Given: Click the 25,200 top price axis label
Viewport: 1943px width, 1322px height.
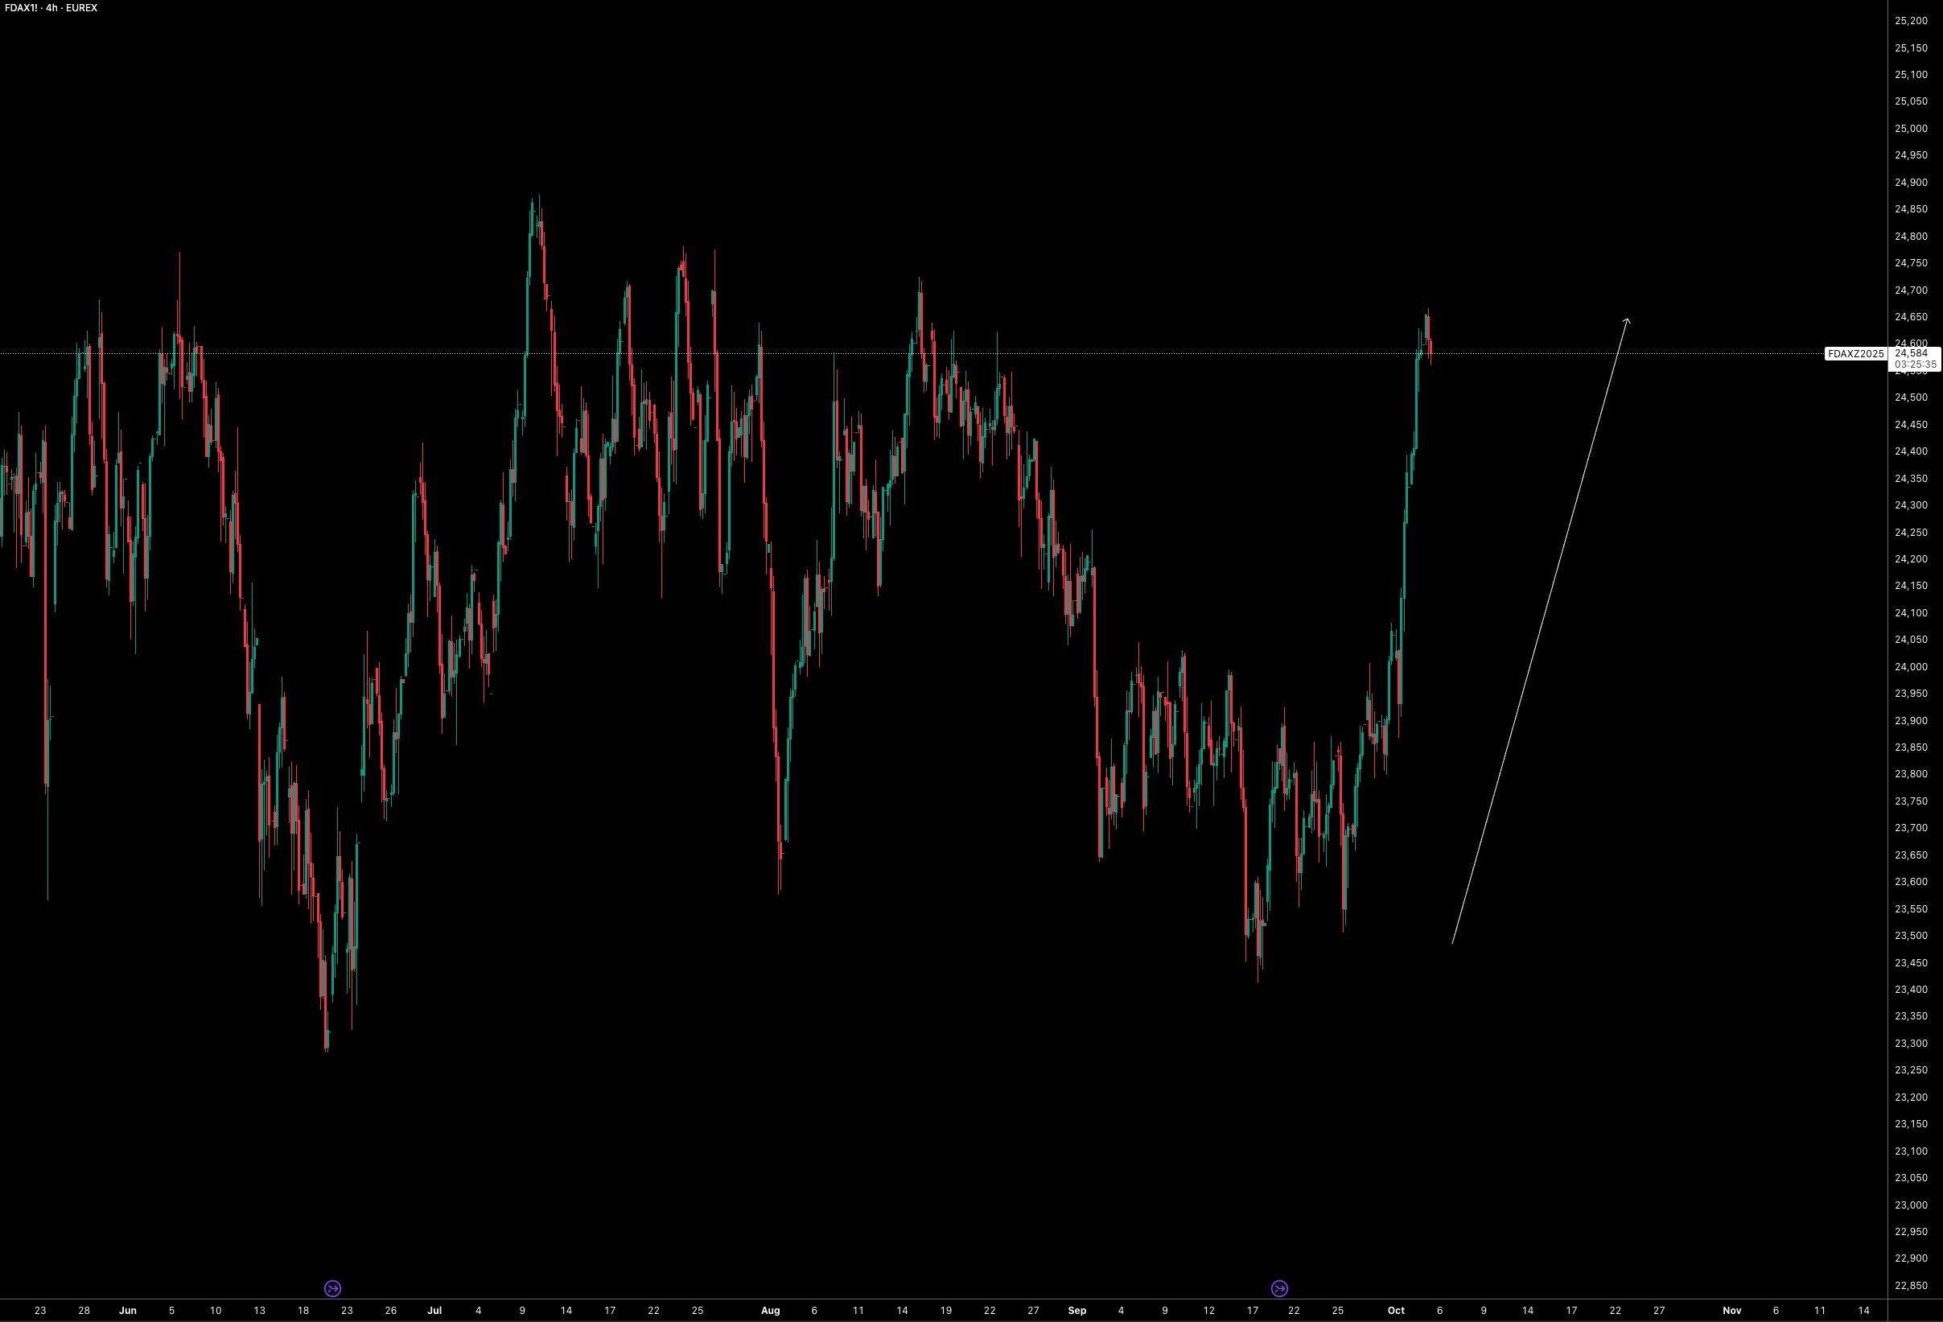Looking at the screenshot, I should 1910,21.
